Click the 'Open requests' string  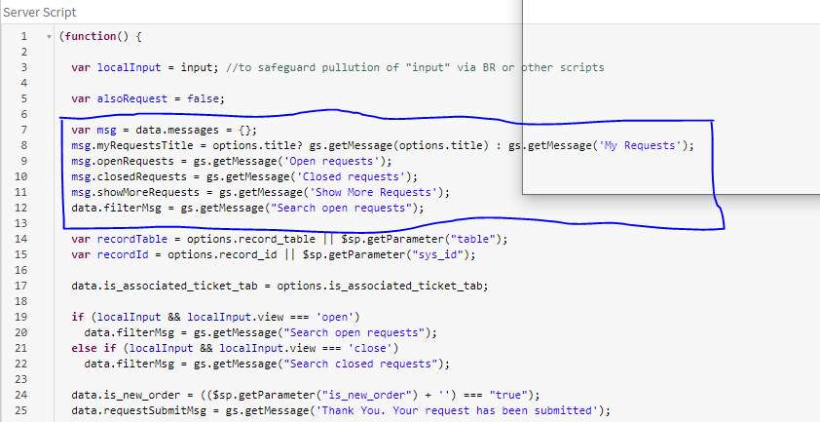point(331,161)
